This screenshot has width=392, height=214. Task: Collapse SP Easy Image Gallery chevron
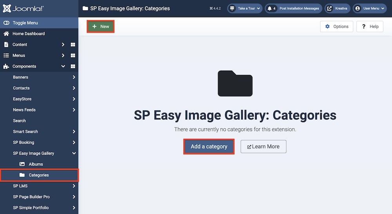(x=74, y=153)
